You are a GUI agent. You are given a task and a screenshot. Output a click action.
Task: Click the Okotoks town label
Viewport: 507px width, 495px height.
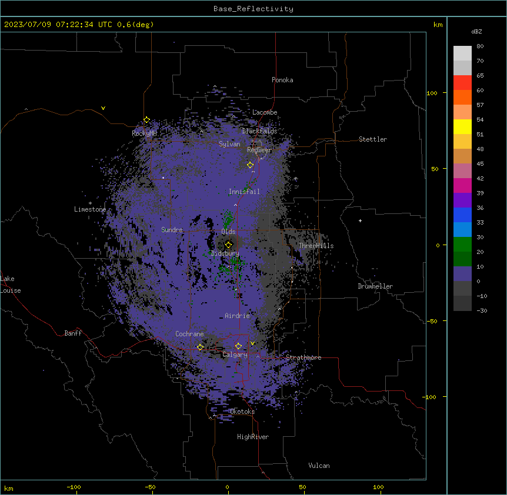click(242, 412)
